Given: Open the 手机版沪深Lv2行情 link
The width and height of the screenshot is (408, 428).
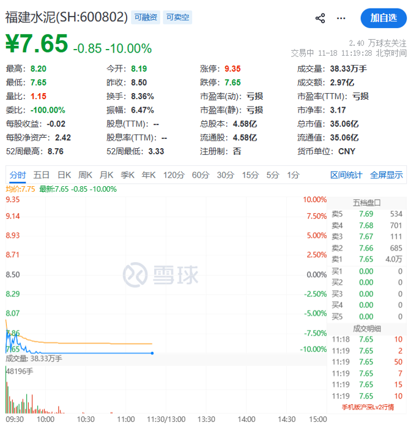Looking at the screenshot, I should (x=369, y=407).
